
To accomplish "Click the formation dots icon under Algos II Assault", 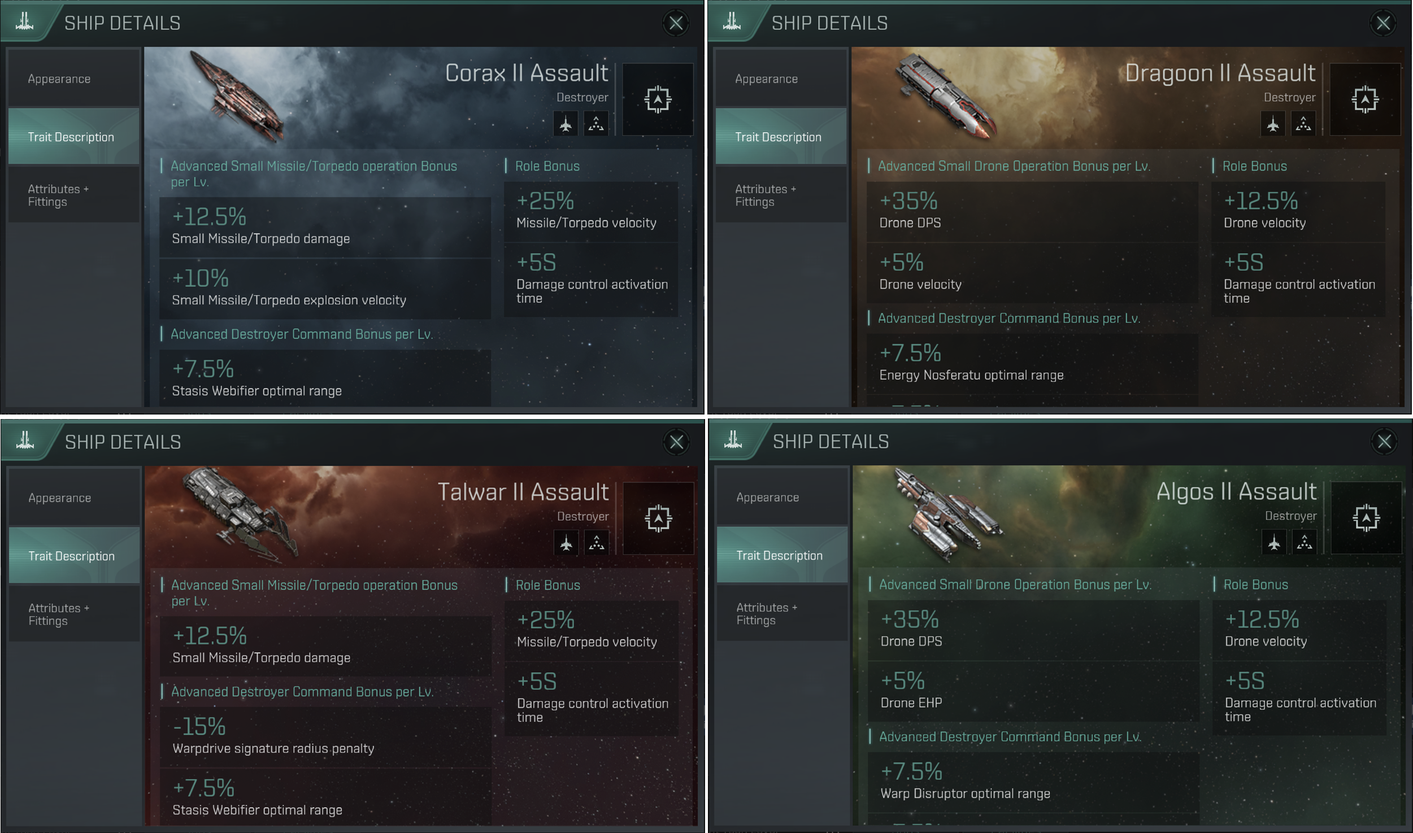I will (1304, 542).
